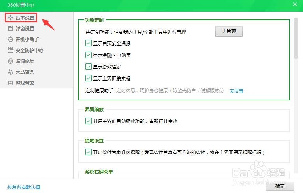This screenshot has width=303, height=193.
Task: Click the 功能定制 section heading
Action: (x=94, y=20)
